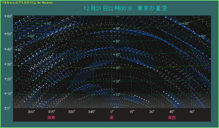
Task: Click the +20° altitude label on left axis
Action: point(8,79)
